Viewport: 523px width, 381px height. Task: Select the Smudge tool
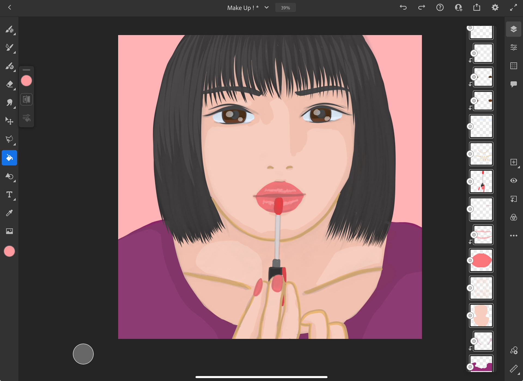[x=10, y=102]
